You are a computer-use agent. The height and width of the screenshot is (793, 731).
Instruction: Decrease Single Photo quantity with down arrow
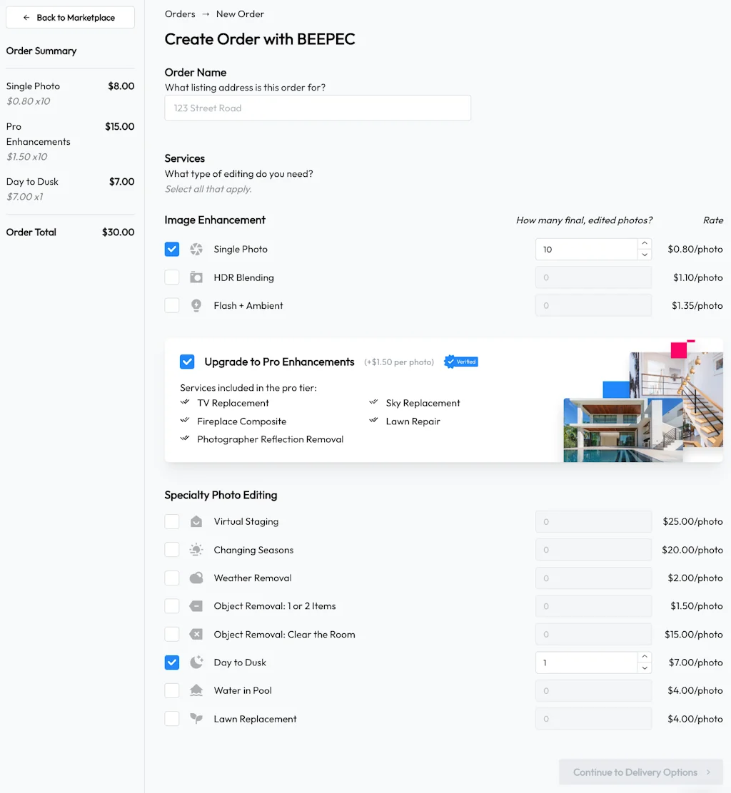(645, 255)
